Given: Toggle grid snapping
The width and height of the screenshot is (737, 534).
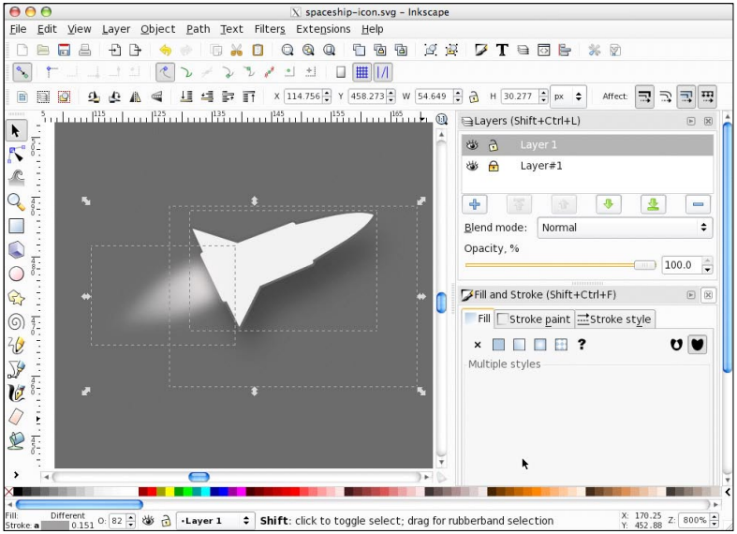Looking at the screenshot, I should (361, 72).
